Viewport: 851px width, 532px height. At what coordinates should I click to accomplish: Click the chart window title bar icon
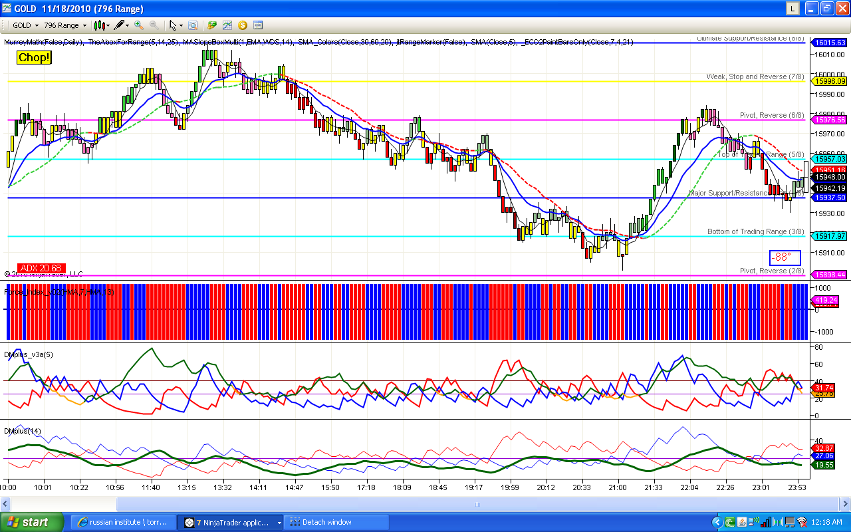(7, 9)
